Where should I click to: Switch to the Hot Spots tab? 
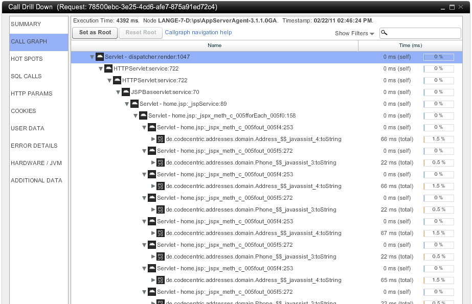(x=27, y=59)
